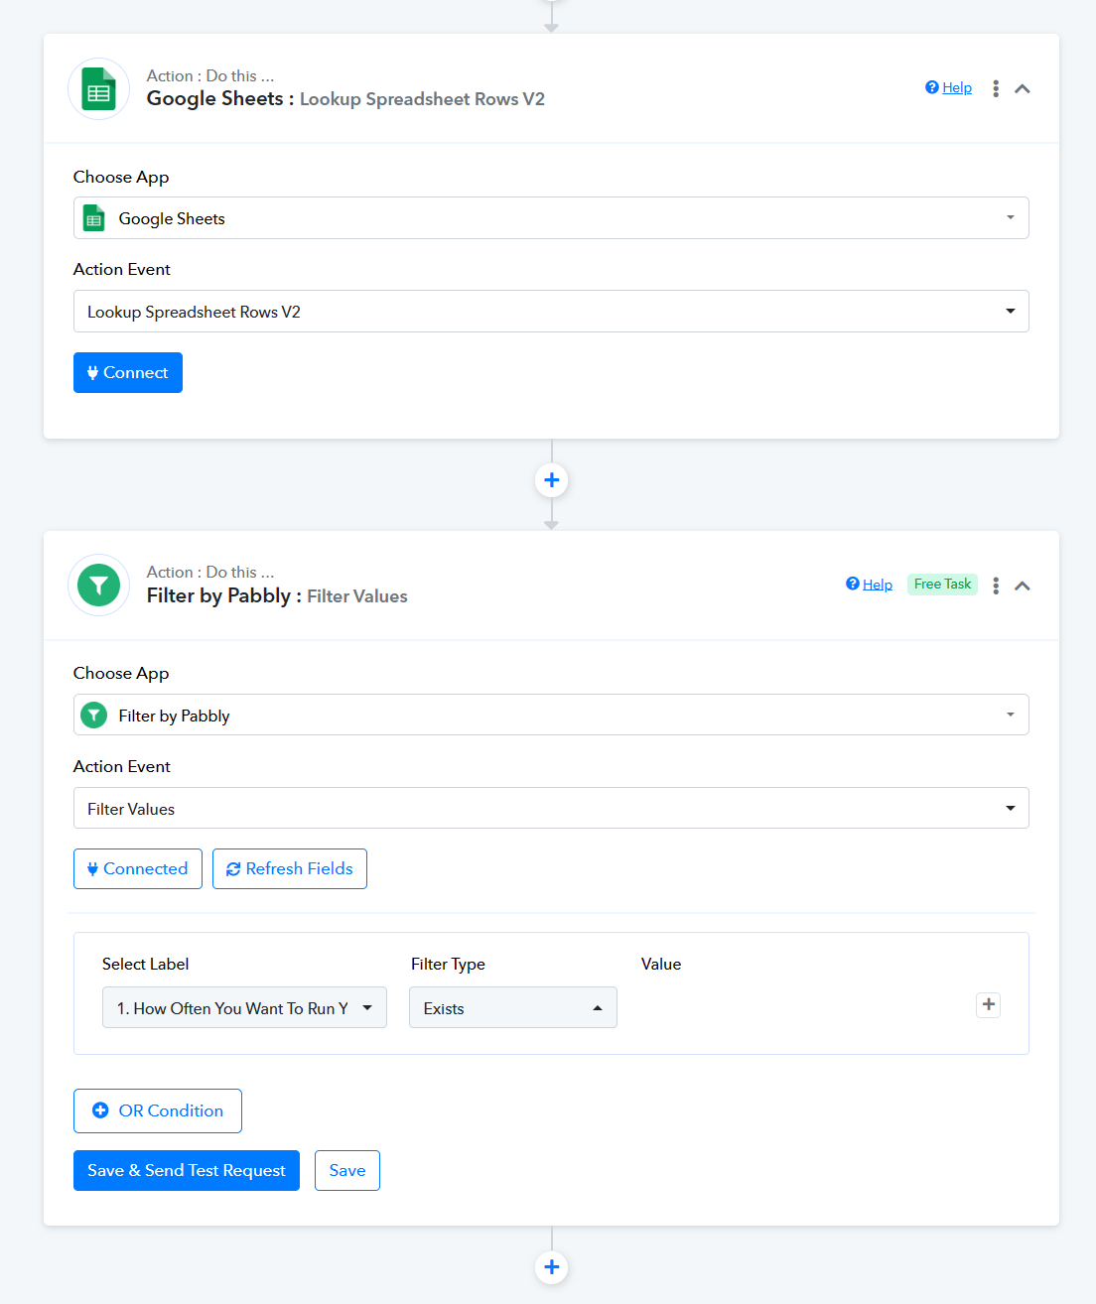Add step with plus below Filter by Pabbly

click(552, 1267)
